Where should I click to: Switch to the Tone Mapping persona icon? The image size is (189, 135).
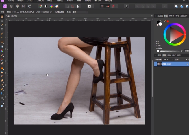(x=23, y=6)
